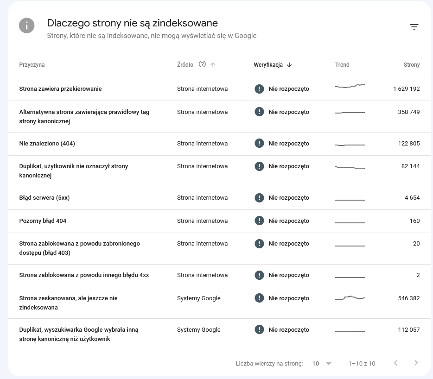Click page count 82 144
The height and width of the screenshot is (379, 433).
pos(410,166)
